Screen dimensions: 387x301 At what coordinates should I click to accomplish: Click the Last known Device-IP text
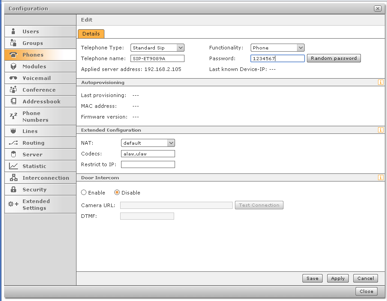243,69
